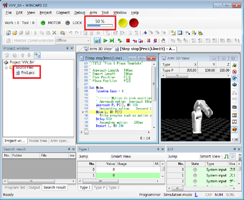Open the Monitor Communication Offline dropdown
Screen dimensions: 244x200
click(89, 41)
